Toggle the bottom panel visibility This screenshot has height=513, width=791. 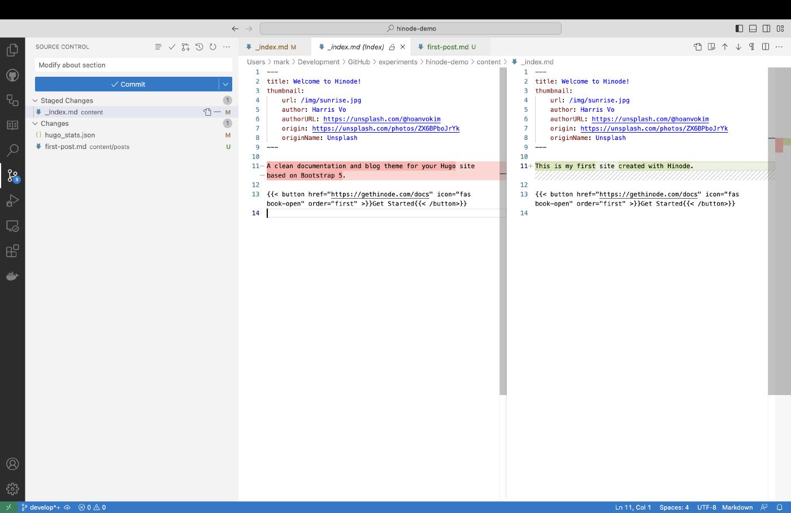[753, 28]
